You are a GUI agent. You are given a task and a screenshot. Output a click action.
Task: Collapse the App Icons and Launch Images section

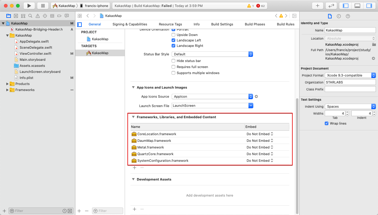coord(133,87)
